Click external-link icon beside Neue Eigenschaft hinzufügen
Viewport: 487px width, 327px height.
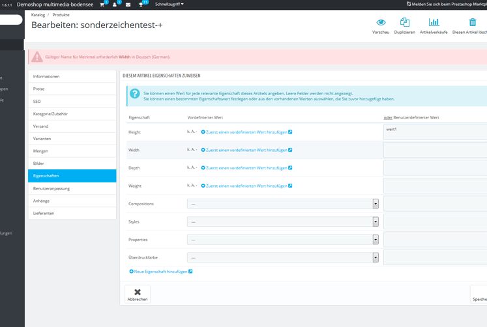(190, 272)
